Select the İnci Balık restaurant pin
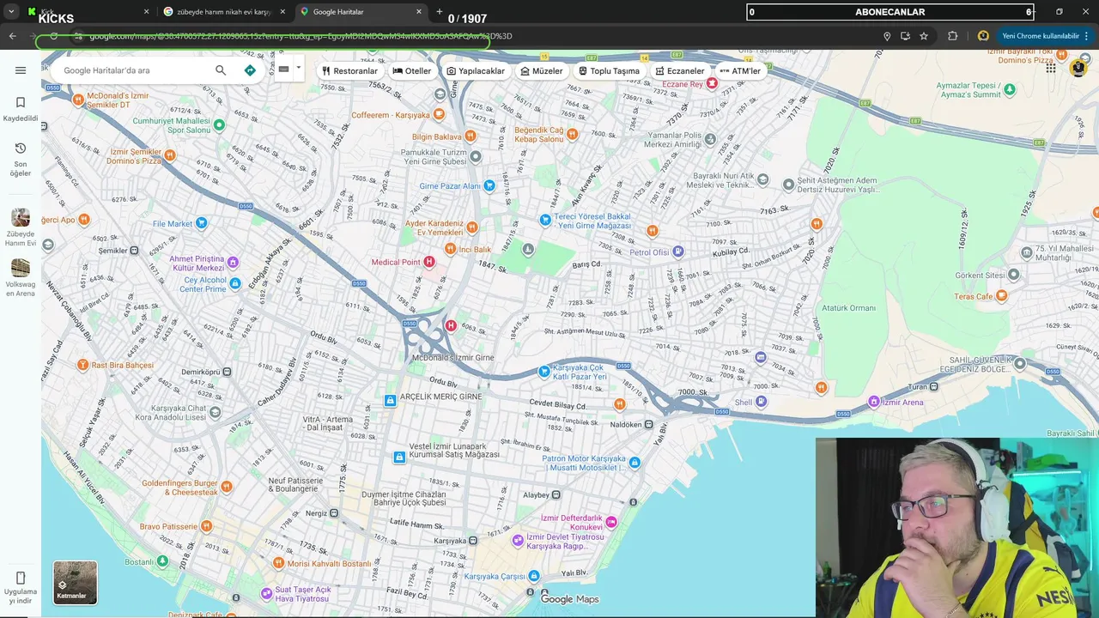 pyautogui.click(x=450, y=249)
